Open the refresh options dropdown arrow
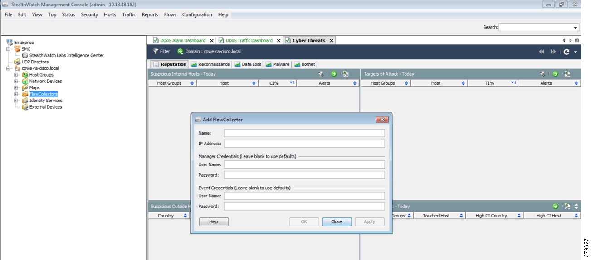Screen dimensions: 591x260 (576, 52)
